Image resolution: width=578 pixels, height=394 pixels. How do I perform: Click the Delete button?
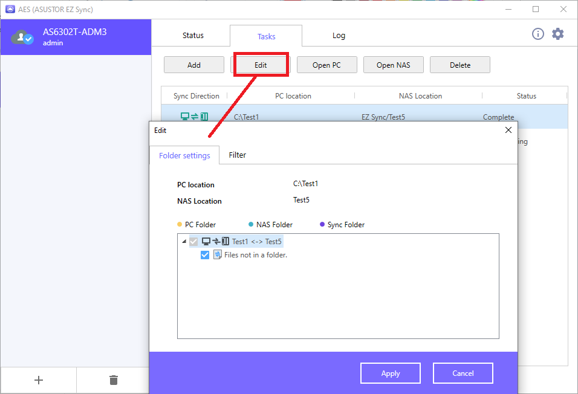tap(460, 65)
